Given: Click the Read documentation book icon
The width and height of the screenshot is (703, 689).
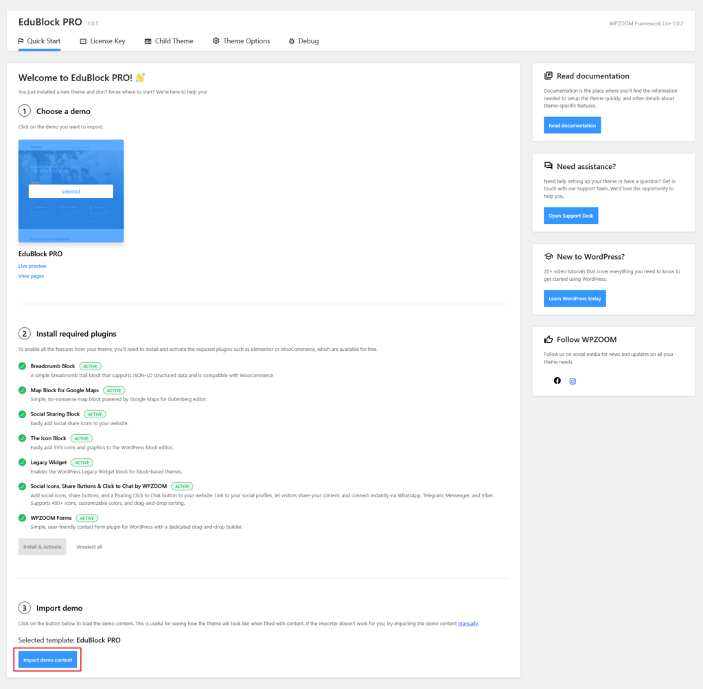Looking at the screenshot, I should (549, 76).
